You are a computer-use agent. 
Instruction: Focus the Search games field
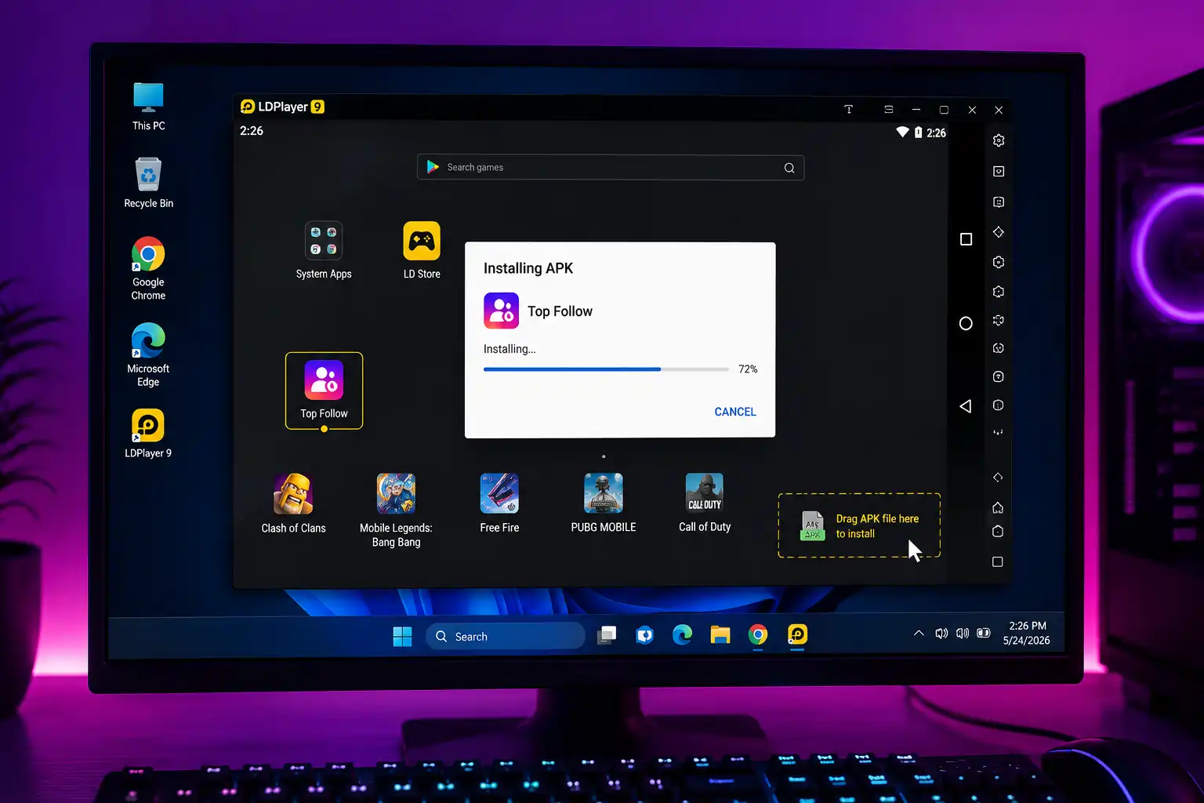pyautogui.click(x=611, y=168)
